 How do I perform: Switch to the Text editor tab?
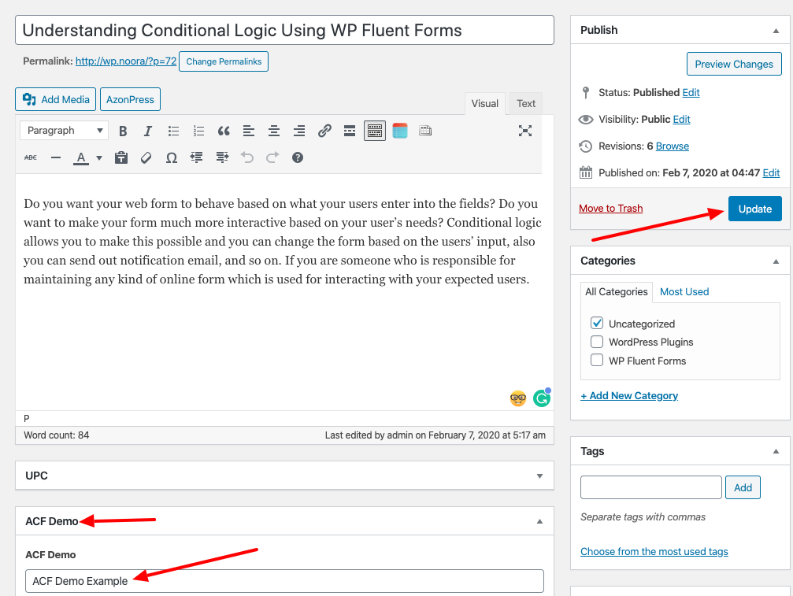[x=526, y=103]
